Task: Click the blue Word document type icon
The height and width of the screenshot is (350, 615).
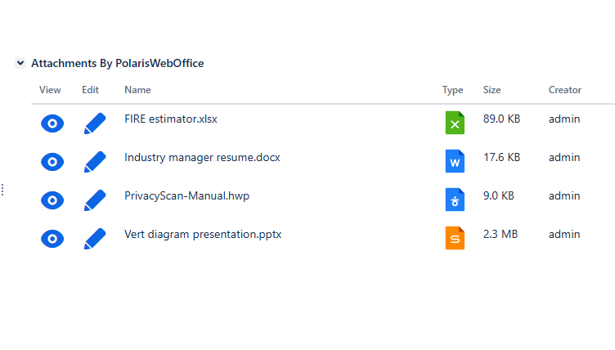Action: pyautogui.click(x=455, y=161)
